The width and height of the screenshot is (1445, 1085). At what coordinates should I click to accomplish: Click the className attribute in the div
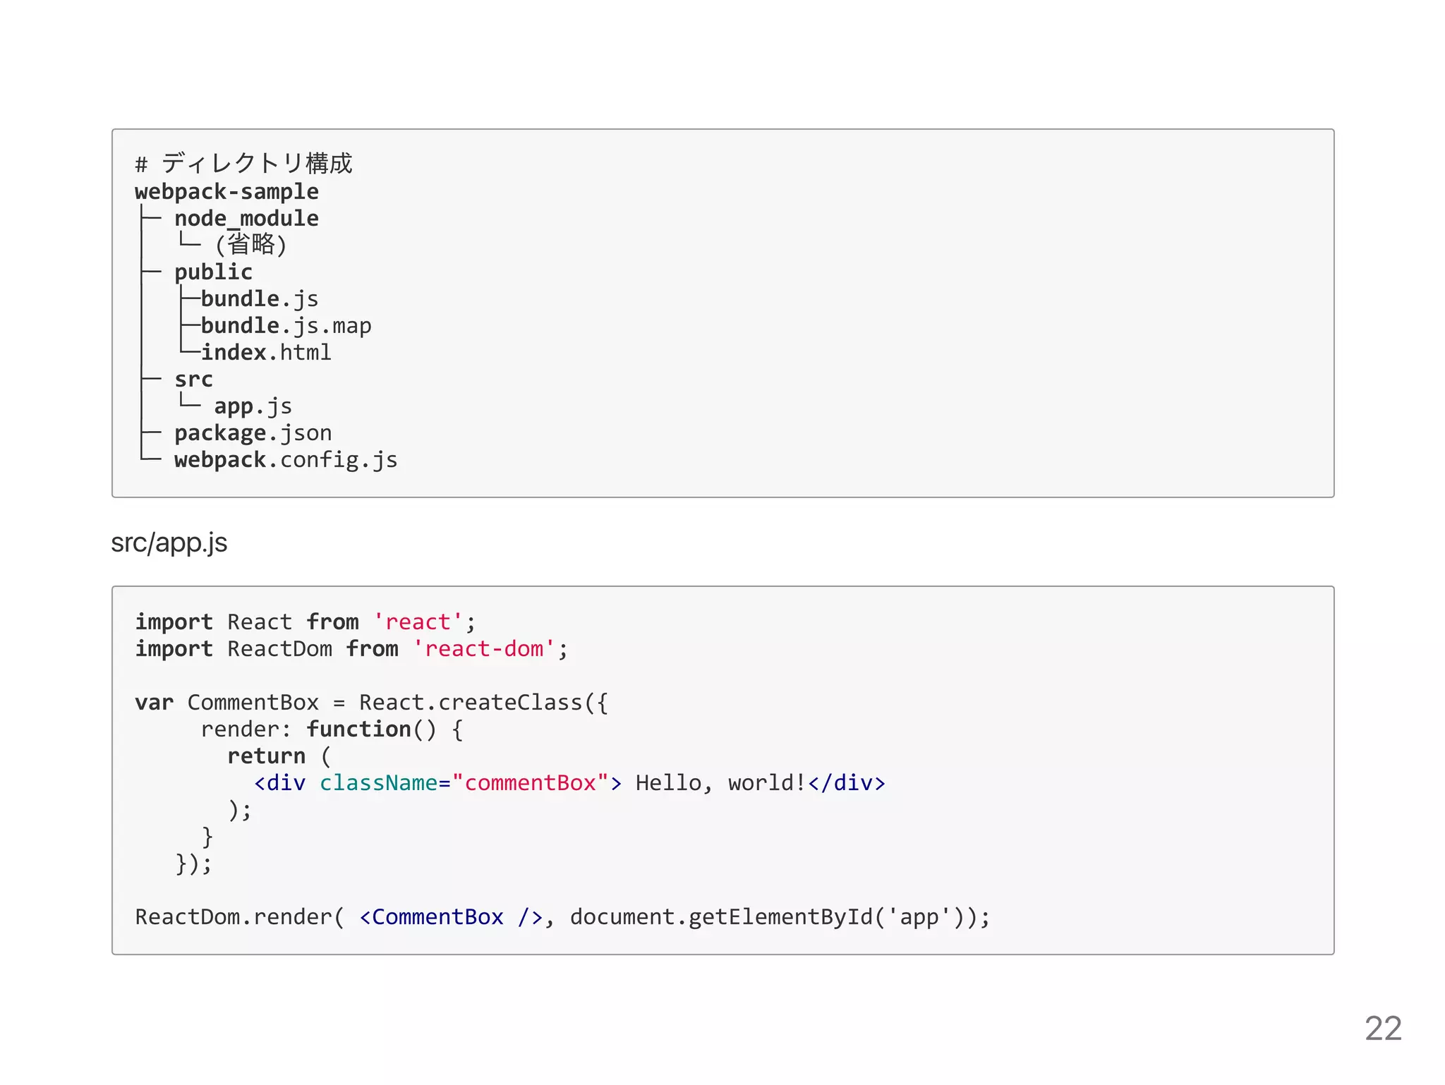click(378, 783)
